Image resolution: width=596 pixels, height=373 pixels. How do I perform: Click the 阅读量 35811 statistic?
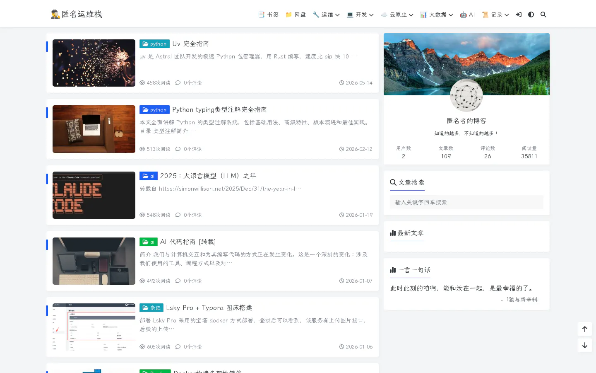point(529,152)
